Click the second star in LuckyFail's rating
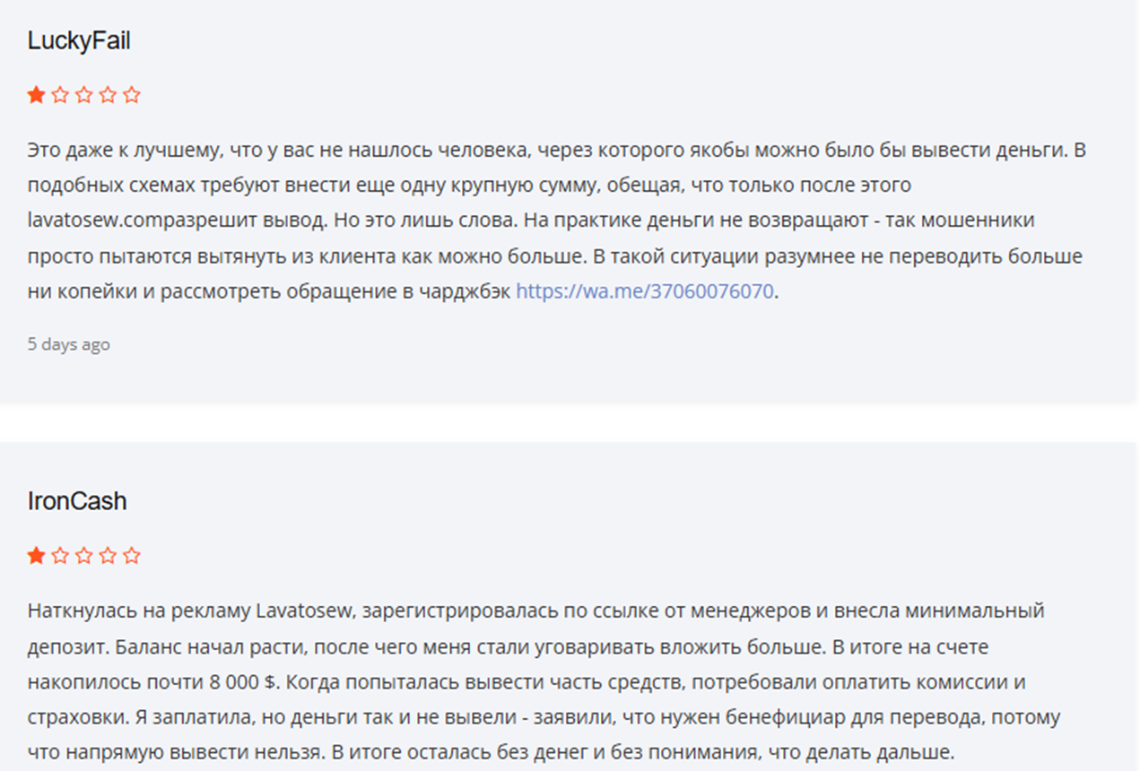This screenshot has height=771, width=1140. [x=60, y=95]
